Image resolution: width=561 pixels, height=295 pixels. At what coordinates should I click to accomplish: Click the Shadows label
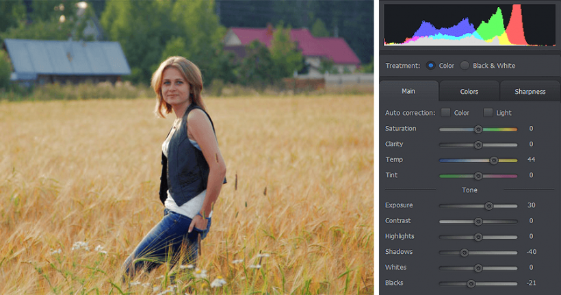pyautogui.click(x=399, y=252)
